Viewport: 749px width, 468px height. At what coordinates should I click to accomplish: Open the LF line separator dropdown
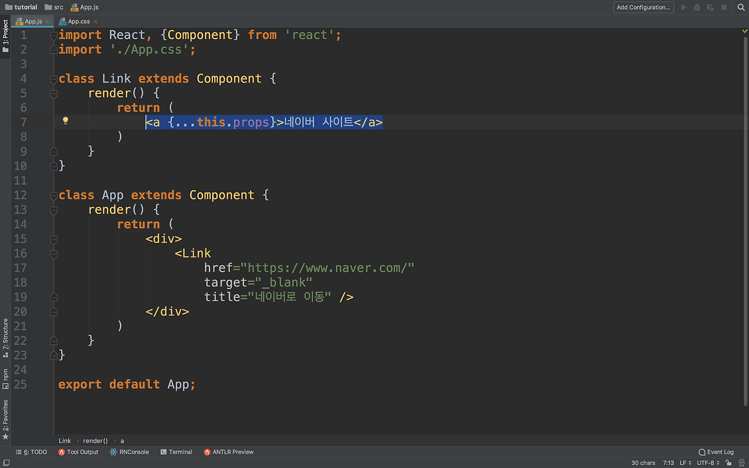pyautogui.click(x=685, y=463)
